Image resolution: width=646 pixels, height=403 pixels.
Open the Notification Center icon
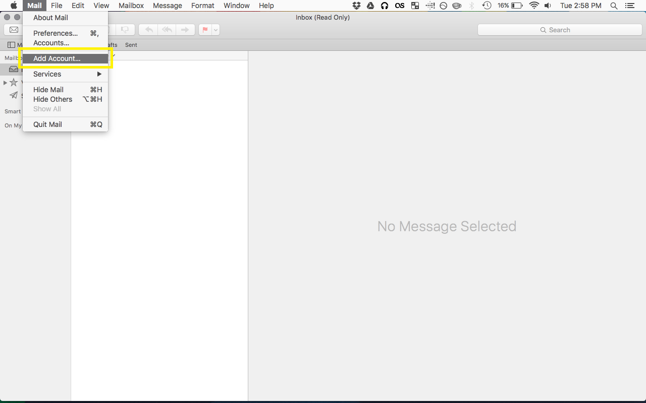[630, 6]
